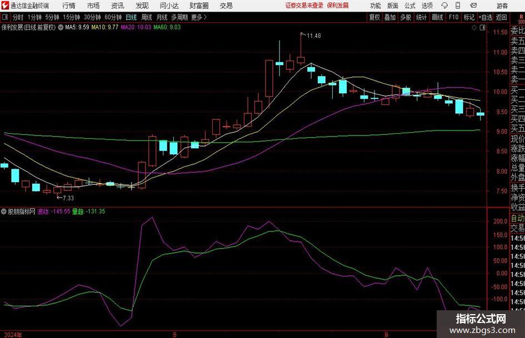Viewport: 525px width, 338px height.
Task: Click the MA20: 10.03 label
Action: [136, 27]
